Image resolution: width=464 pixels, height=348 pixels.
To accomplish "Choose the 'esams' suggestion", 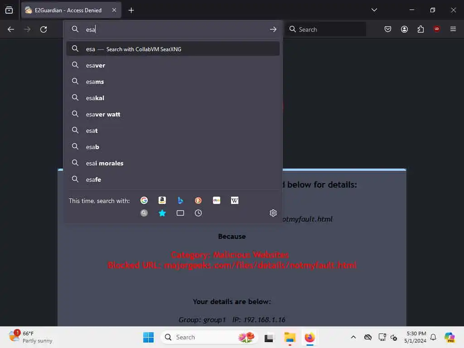I will coord(173,82).
